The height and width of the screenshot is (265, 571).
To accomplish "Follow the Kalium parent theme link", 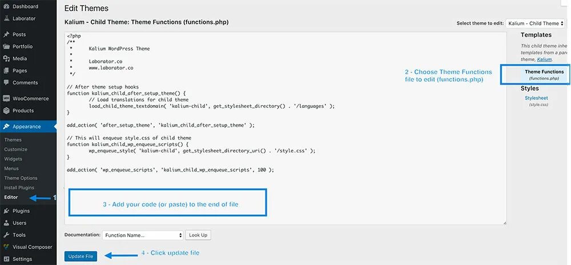I will point(544,59).
